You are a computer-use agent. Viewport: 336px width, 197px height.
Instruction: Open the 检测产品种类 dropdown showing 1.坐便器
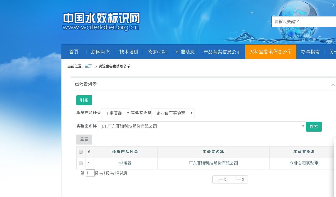pyautogui.click(x=116, y=113)
